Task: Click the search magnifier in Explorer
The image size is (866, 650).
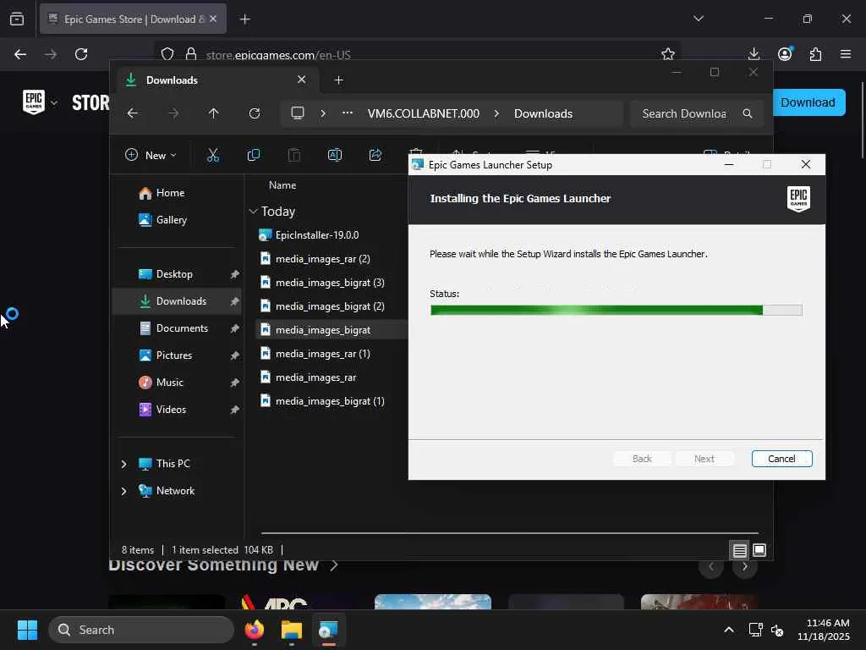Action: tap(748, 113)
